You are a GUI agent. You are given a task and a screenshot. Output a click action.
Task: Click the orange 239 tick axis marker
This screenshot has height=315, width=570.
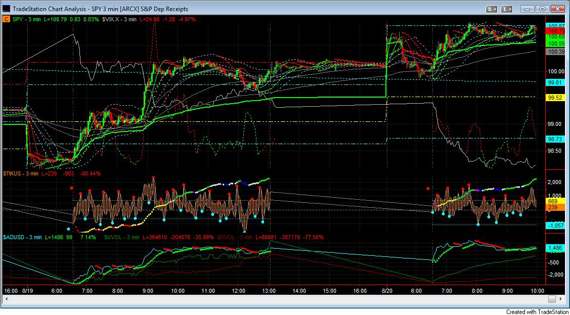tap(555, 207)
